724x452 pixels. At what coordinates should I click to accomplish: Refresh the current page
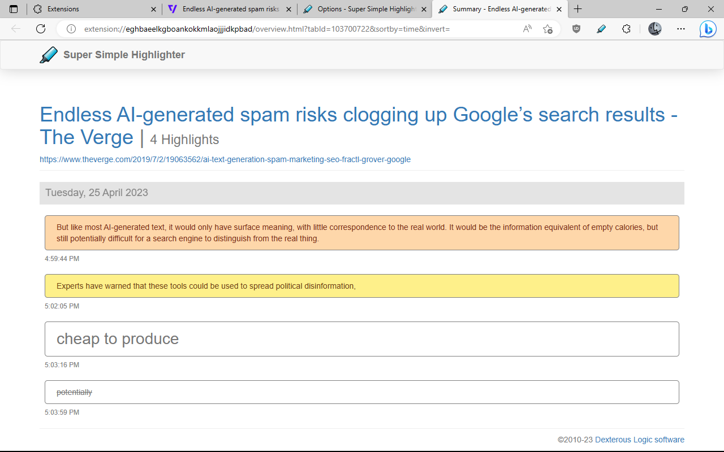click(41, 29)
